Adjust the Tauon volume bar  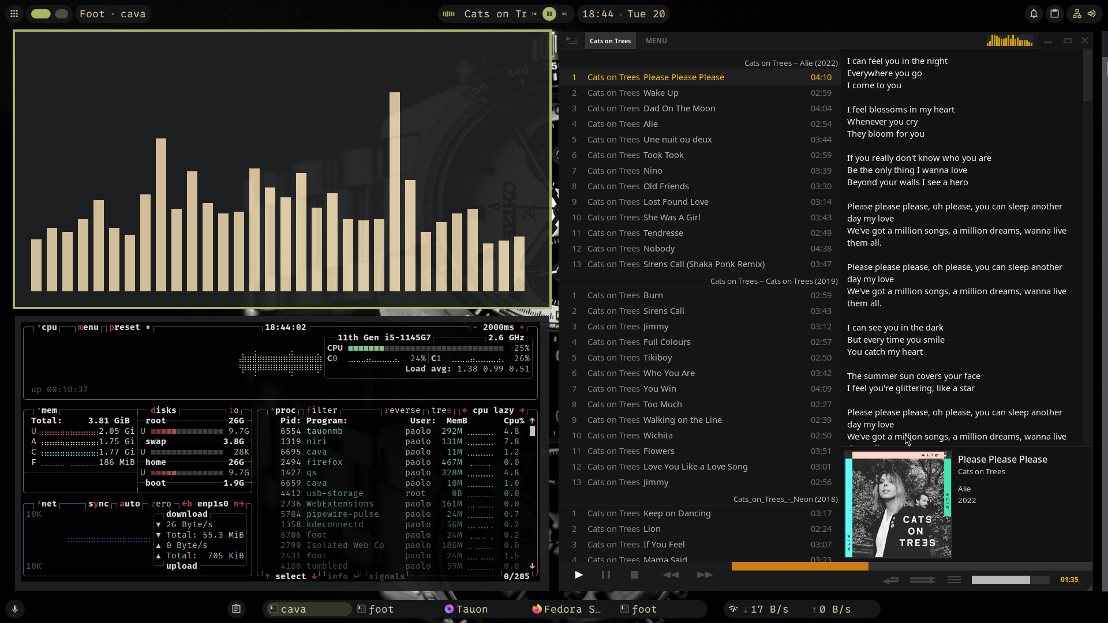click(x=1009, y=580)
